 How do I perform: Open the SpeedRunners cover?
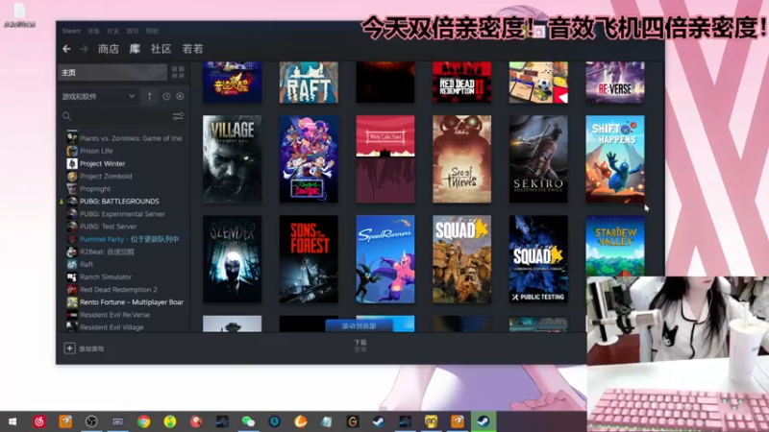(385, 259)
